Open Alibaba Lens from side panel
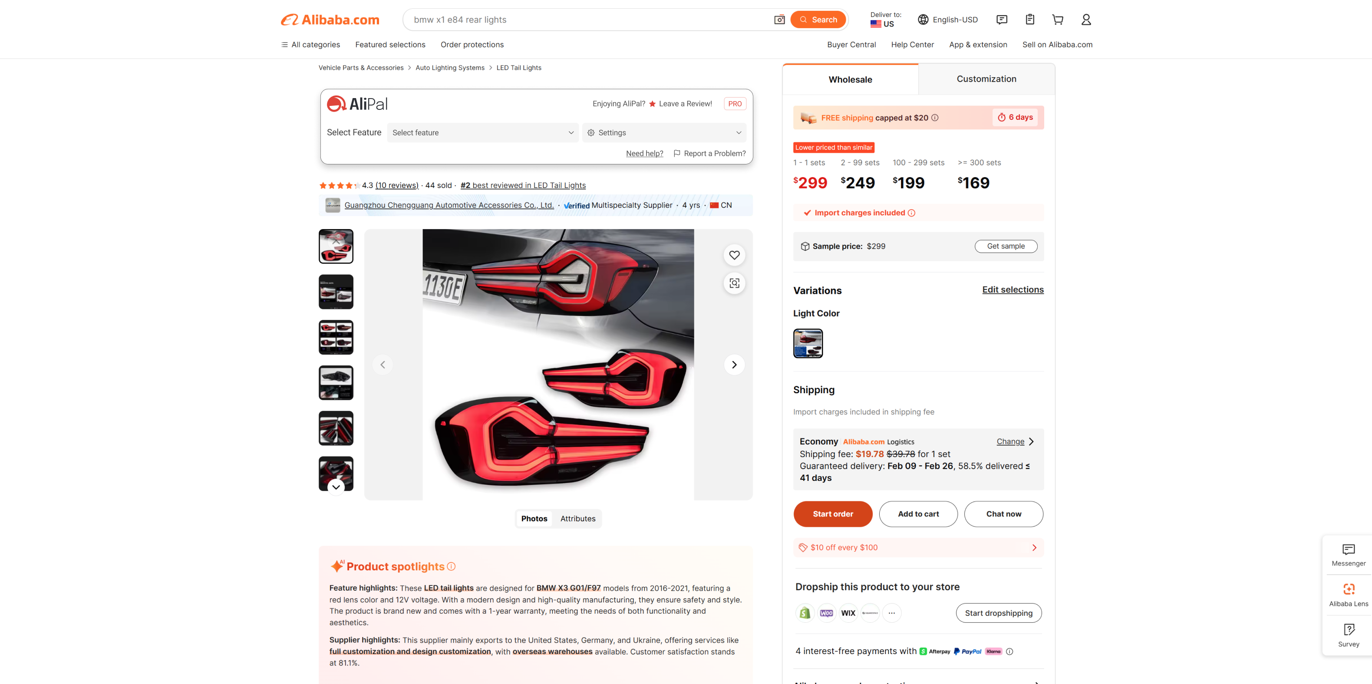 pos(1348,595)
